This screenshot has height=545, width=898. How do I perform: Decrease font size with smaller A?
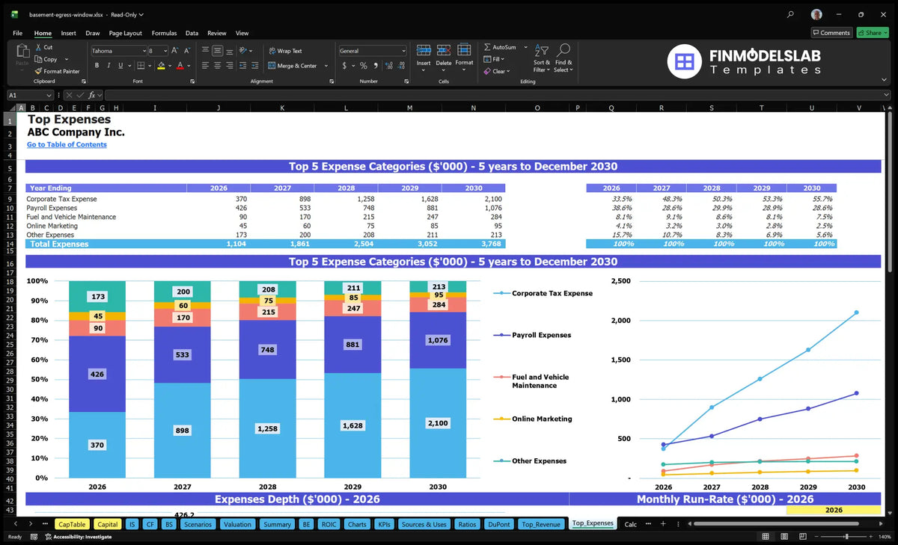coord(187,51)
